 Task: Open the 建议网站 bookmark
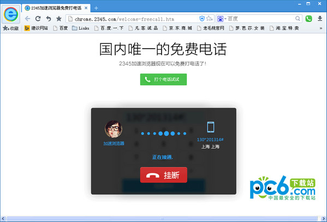[x=36, y=28]
